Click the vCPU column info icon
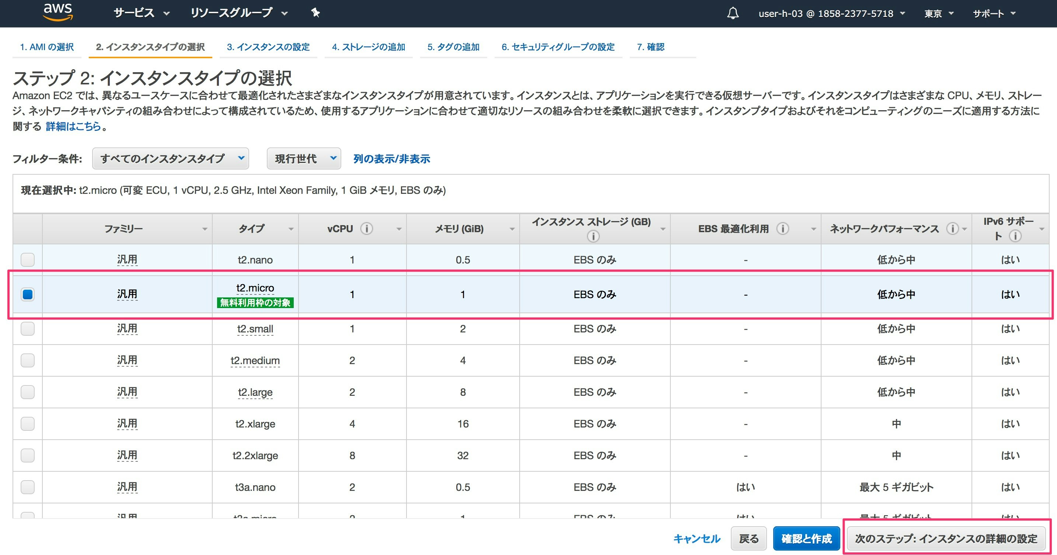1057x555 pixels. (x=366, y=228)
